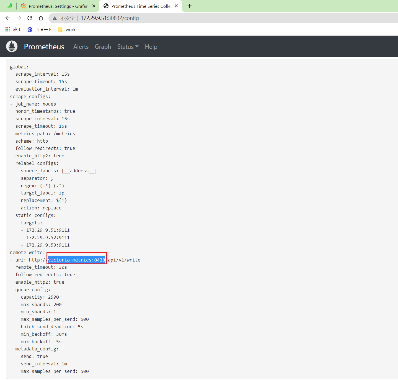
Task: Click the 'source_labels: [__address__]' line
Action: pyautogui.click(x=59, y=171)
